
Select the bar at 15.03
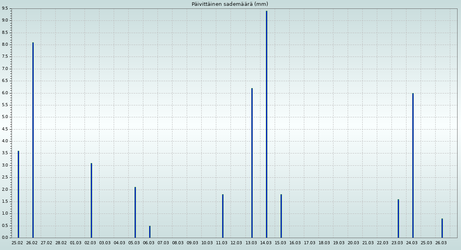(281, 216)
